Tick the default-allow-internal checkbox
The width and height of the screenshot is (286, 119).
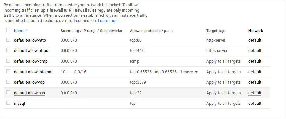point(8,71)
